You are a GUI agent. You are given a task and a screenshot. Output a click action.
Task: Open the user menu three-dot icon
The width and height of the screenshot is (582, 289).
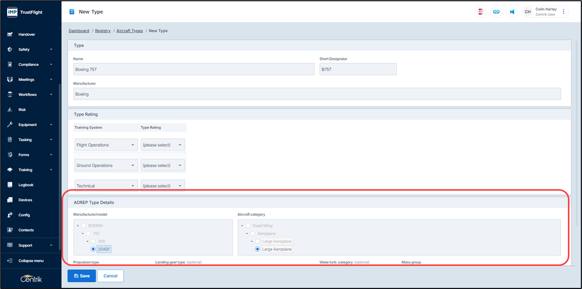click(x=564, y=12)
